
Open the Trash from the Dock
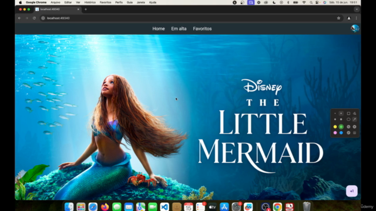tap(307, 206)
